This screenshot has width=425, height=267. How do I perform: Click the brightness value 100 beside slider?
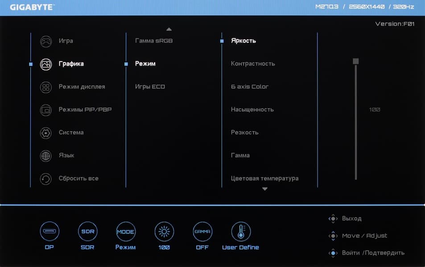pyautogui.click(x=375, y=110)
